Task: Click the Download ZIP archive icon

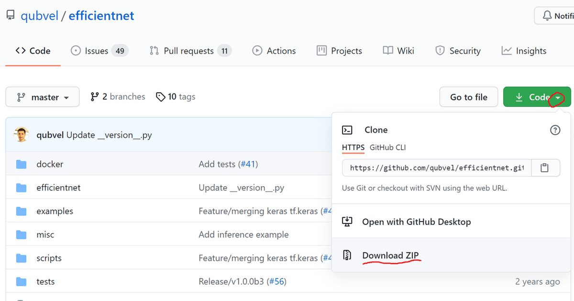Action: coord(347,255)
